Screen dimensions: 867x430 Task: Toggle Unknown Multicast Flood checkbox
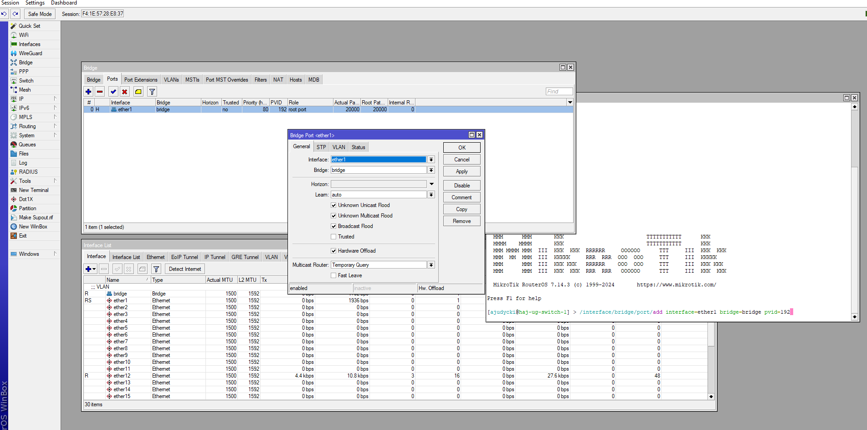333,216
